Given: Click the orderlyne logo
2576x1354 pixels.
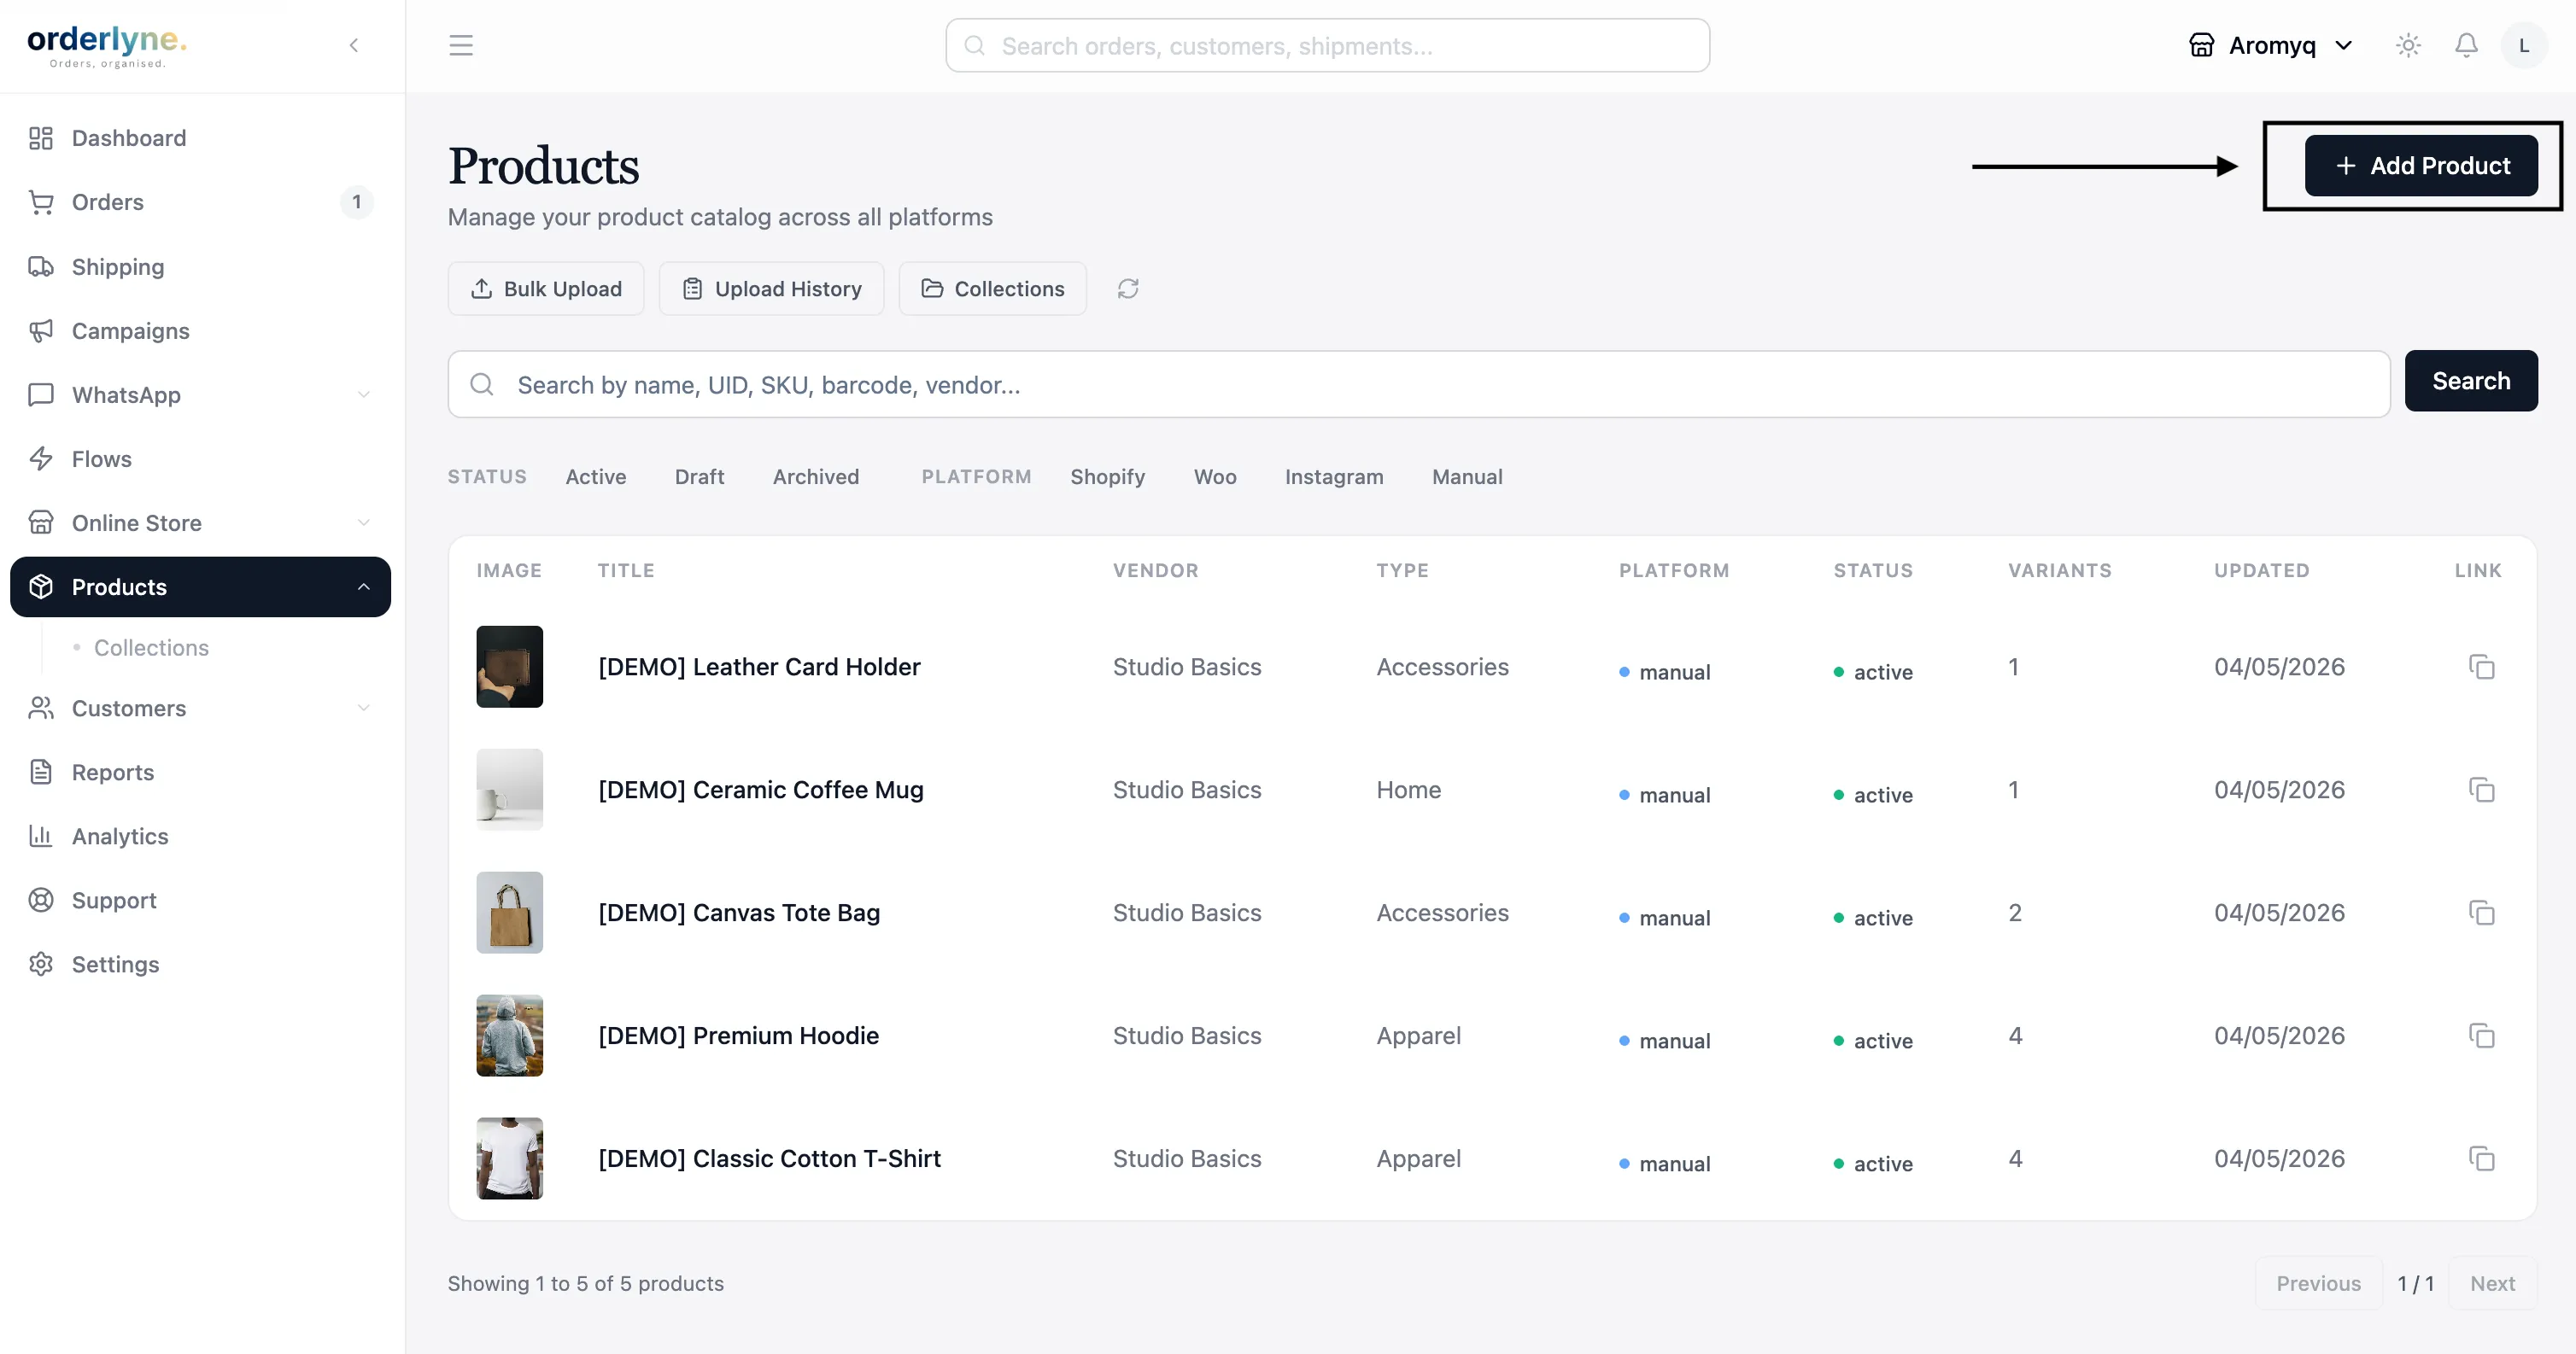Looking at the screenshot, I should pos(107,45).
